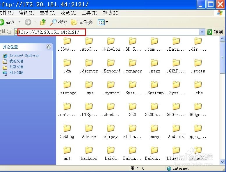
Task: Open the Tools (工具) menu
Action: pos(90,13)
